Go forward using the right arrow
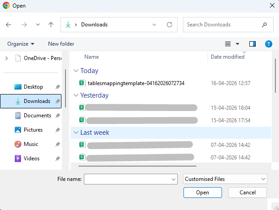 (x=24, y=25)
